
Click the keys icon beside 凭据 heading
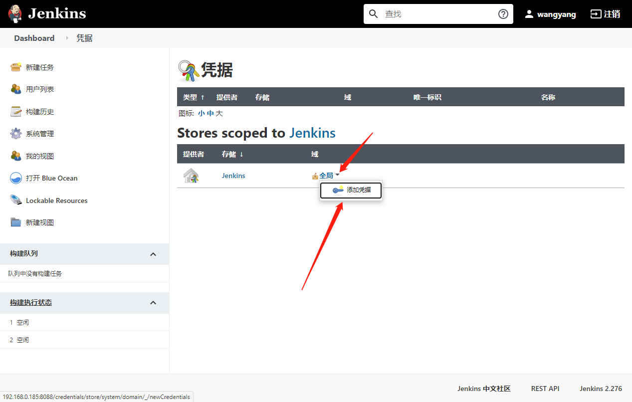coord(189,71)
